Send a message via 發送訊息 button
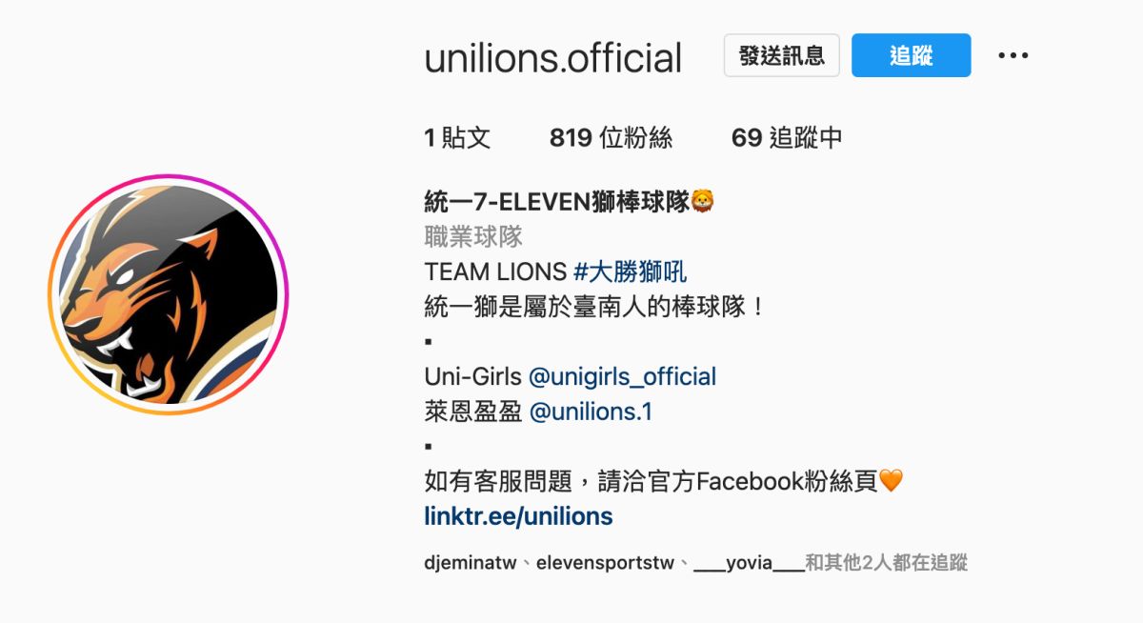The height and width of the screenshot is (623, 1143). [x=781, y=55]
